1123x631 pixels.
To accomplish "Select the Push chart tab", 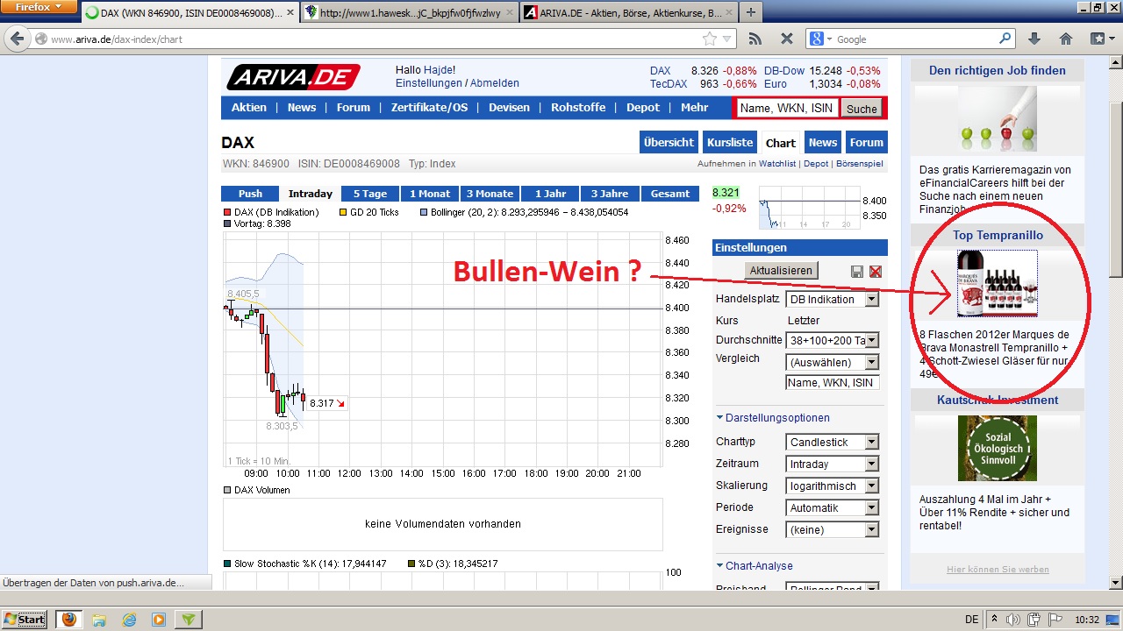I will tap(250, 194).
